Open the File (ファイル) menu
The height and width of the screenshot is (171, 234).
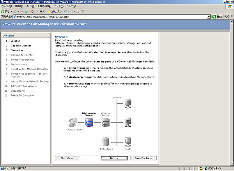click(x=7, y=7)
